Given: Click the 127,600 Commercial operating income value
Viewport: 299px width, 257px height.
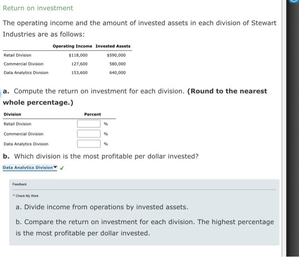Looking at the screenshot, I should (79, 64).
